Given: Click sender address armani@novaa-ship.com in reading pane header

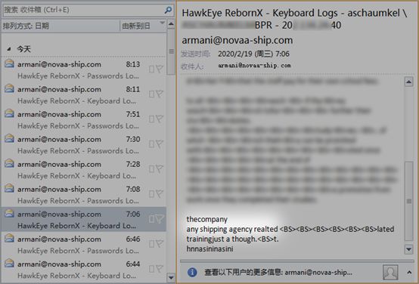Looking at the screenshot, I should pos(237,40).
